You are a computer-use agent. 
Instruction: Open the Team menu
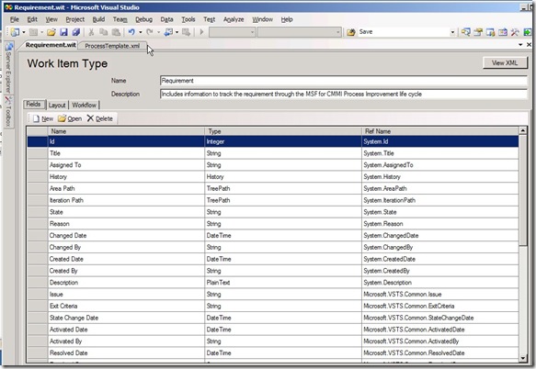click(x=120, y=19)
